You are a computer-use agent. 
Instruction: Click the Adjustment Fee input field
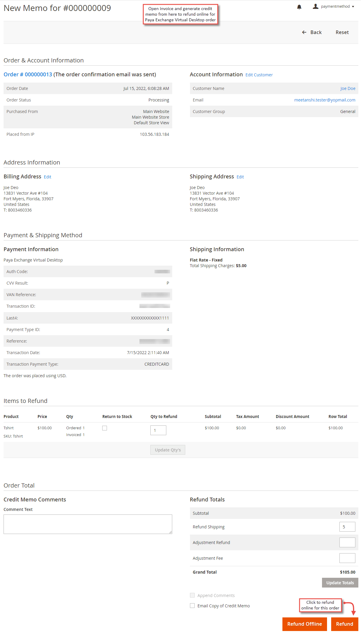click(347, 558)
